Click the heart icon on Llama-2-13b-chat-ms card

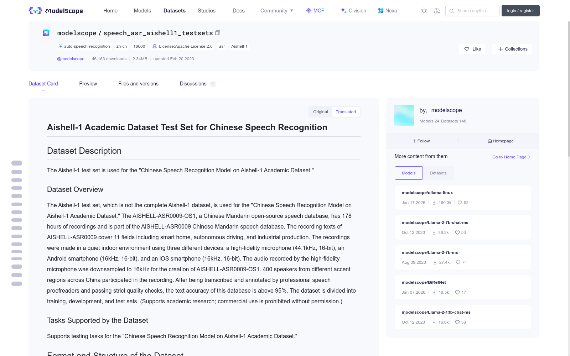(457, 322)
